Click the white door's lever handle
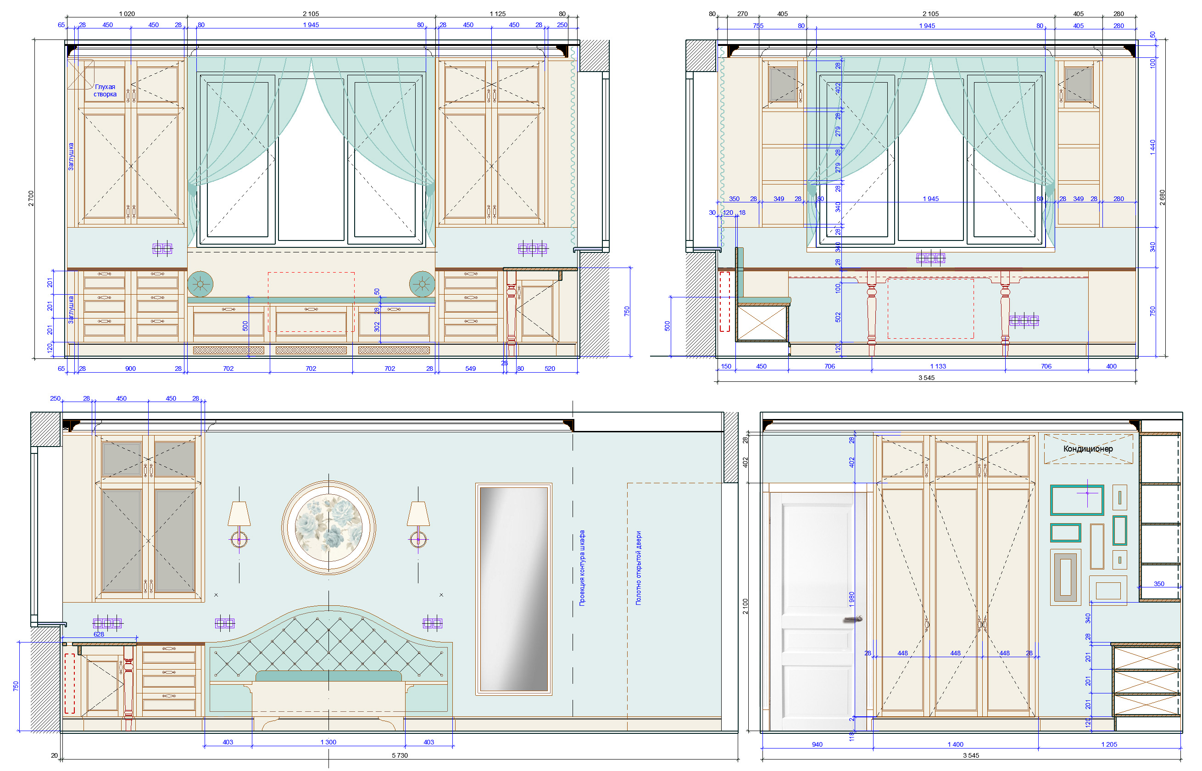Screen dimensions: 1202x771 (854, 619)
